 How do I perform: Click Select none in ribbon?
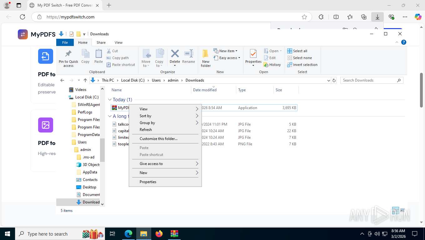299,58
